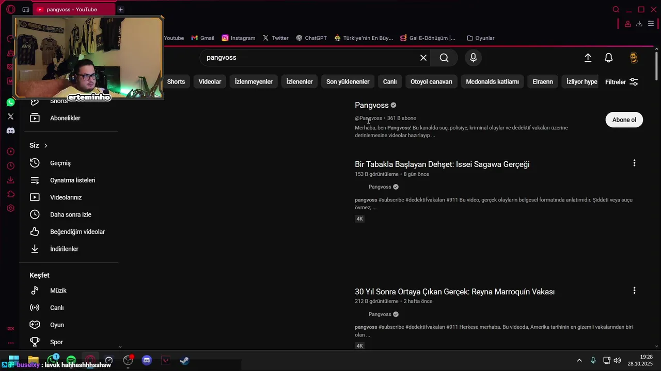Select the Otoyol canavarı chip
Screen dimensions: 661x371
pyautogui.click(x=431, y=81)
